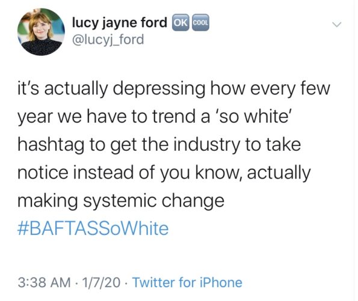
Task: Click the 3:38 AM timestamp
Action: click(45, 282)
